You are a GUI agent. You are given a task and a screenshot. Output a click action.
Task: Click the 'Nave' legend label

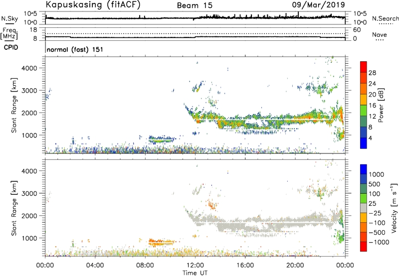pyautogui.click(x=380, y=34)
